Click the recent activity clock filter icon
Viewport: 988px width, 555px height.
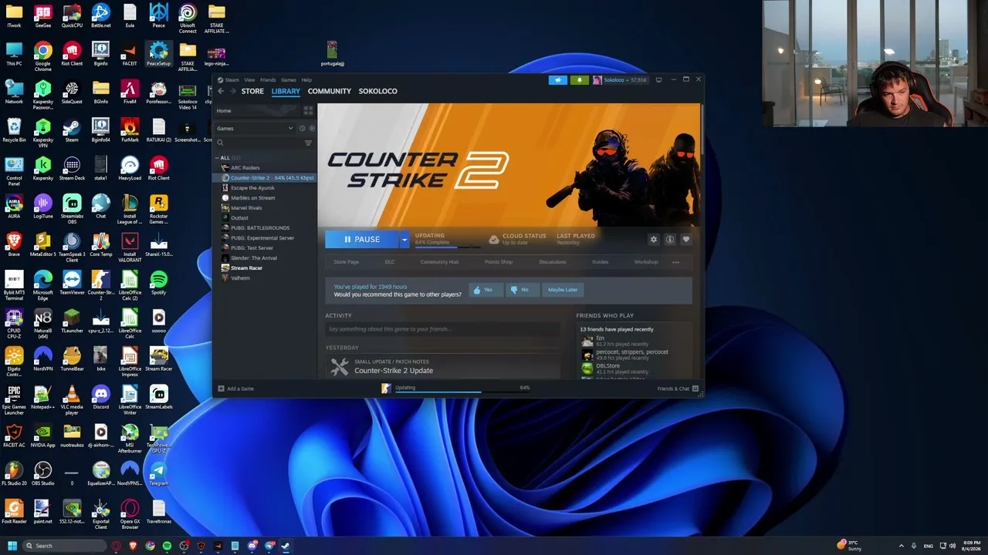303,128
